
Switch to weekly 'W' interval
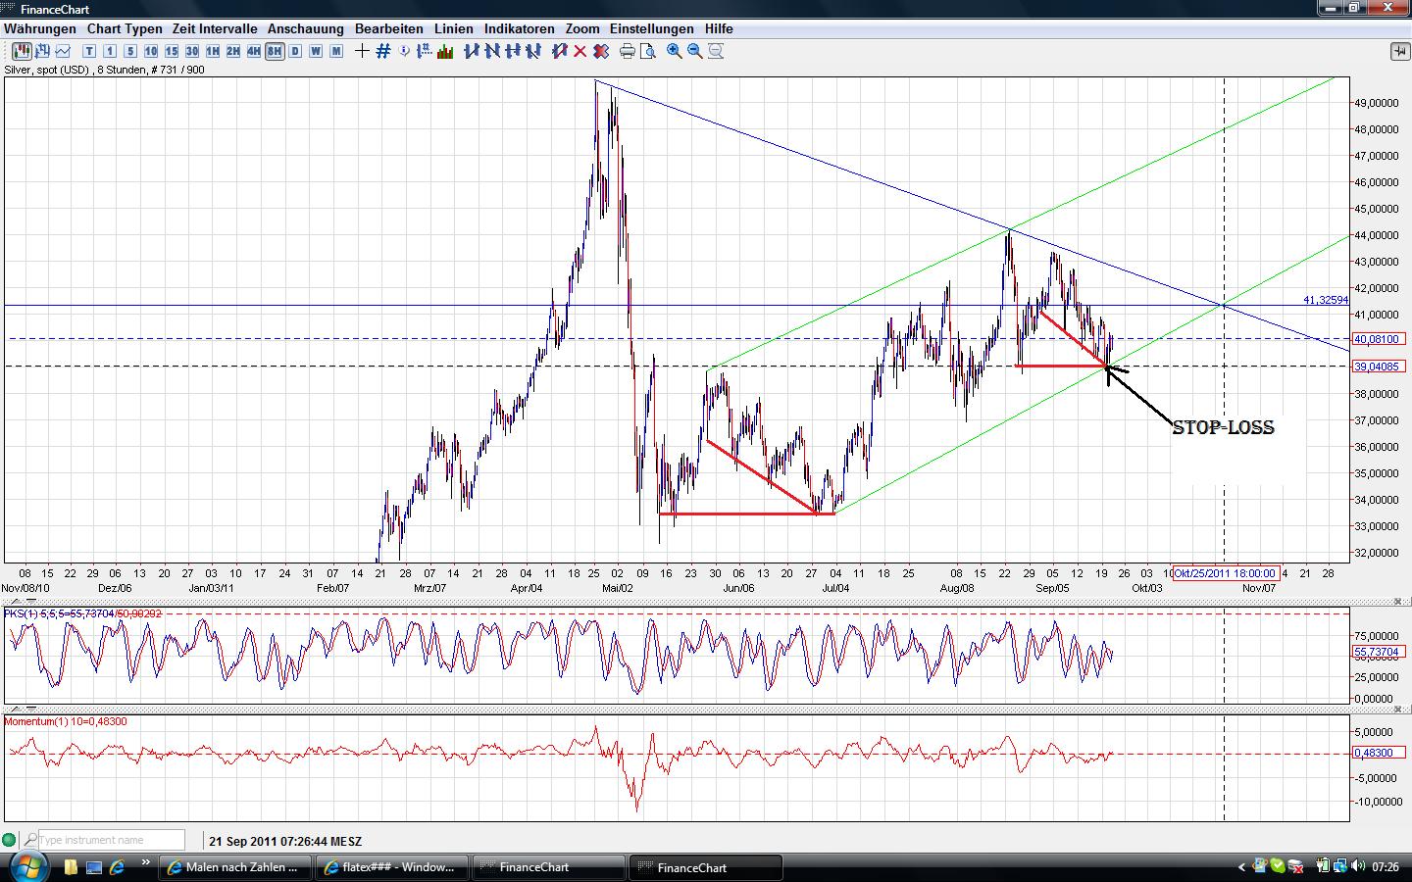tap(316, 51)
